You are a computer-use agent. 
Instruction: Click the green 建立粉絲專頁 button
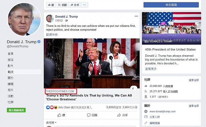coord(16,110)
